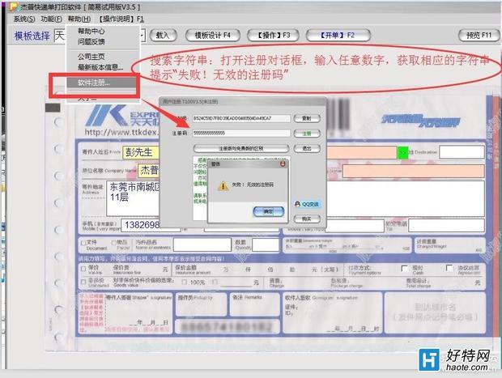This screenshot has height=378, width=502.
Task: Open 模板设计 F4 template designer
Action: (213, 35)
